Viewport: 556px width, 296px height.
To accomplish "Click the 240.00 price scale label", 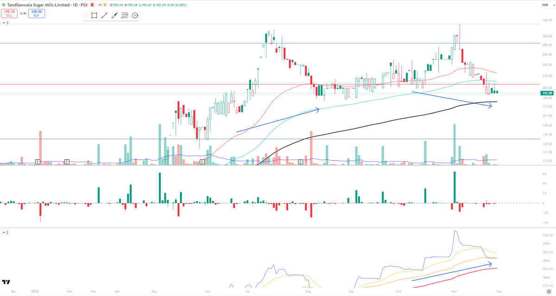I will pos(546,65).
